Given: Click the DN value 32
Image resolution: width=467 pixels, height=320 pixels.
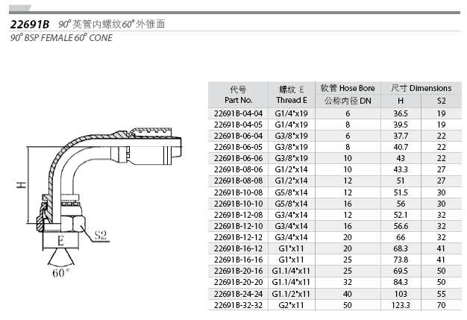Looking at the screenshot, I should [348, 282].
